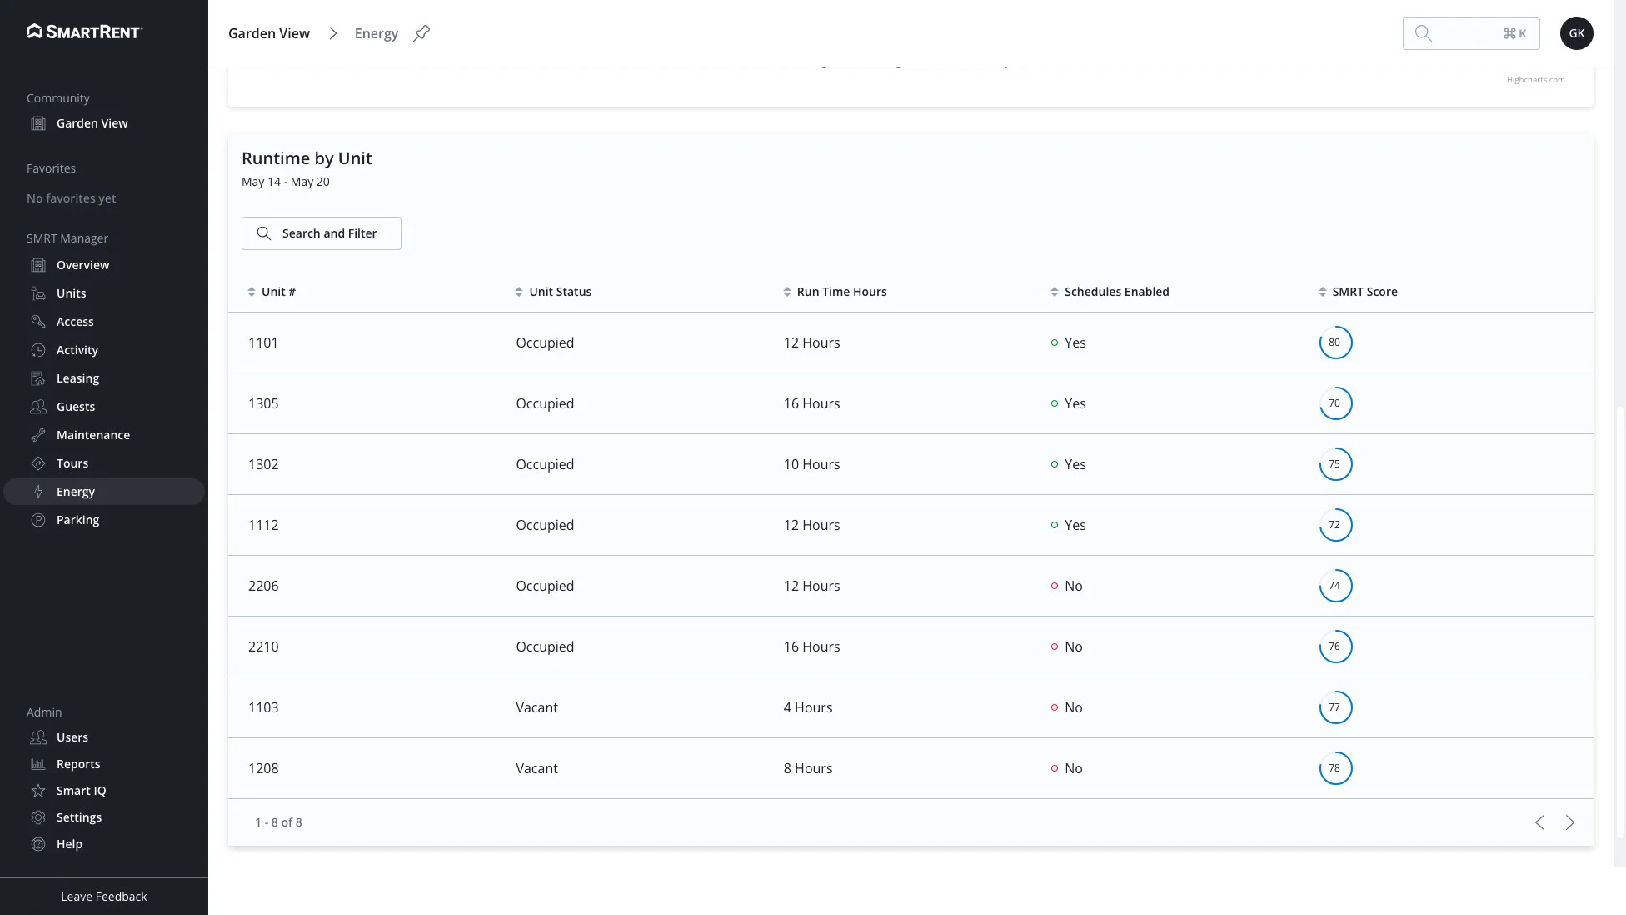Click unit 1101 cell
The height and width of the screenshot is (915, 1626).
(x=263, y=342)
